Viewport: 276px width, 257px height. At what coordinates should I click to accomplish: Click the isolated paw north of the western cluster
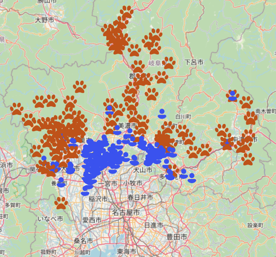click(x=80, y=87)
